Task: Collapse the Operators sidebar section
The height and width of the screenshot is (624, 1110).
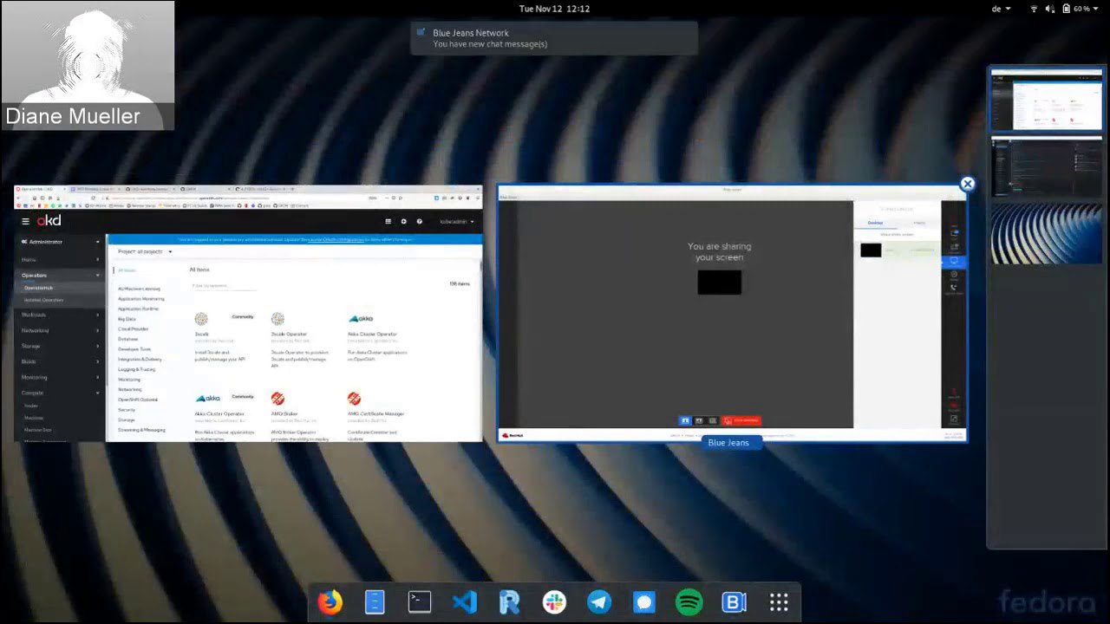Action: tap(61, 276)
